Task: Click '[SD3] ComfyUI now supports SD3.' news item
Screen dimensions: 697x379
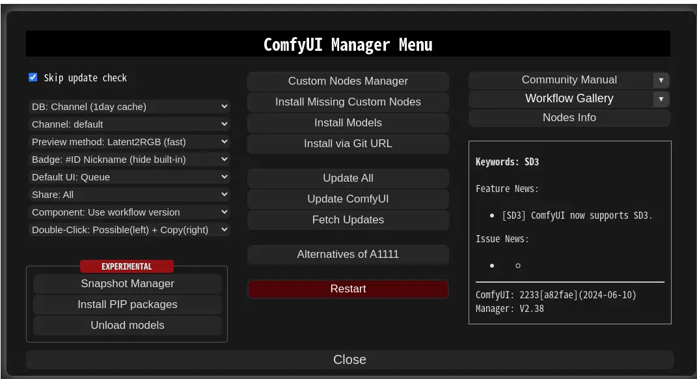Action: click(577, 216)
